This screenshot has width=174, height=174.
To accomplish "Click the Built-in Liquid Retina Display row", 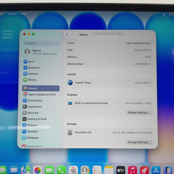I will pos(109,103).
